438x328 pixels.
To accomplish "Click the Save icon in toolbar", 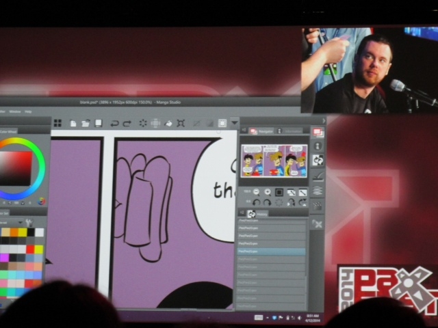I will click(99, 124).
